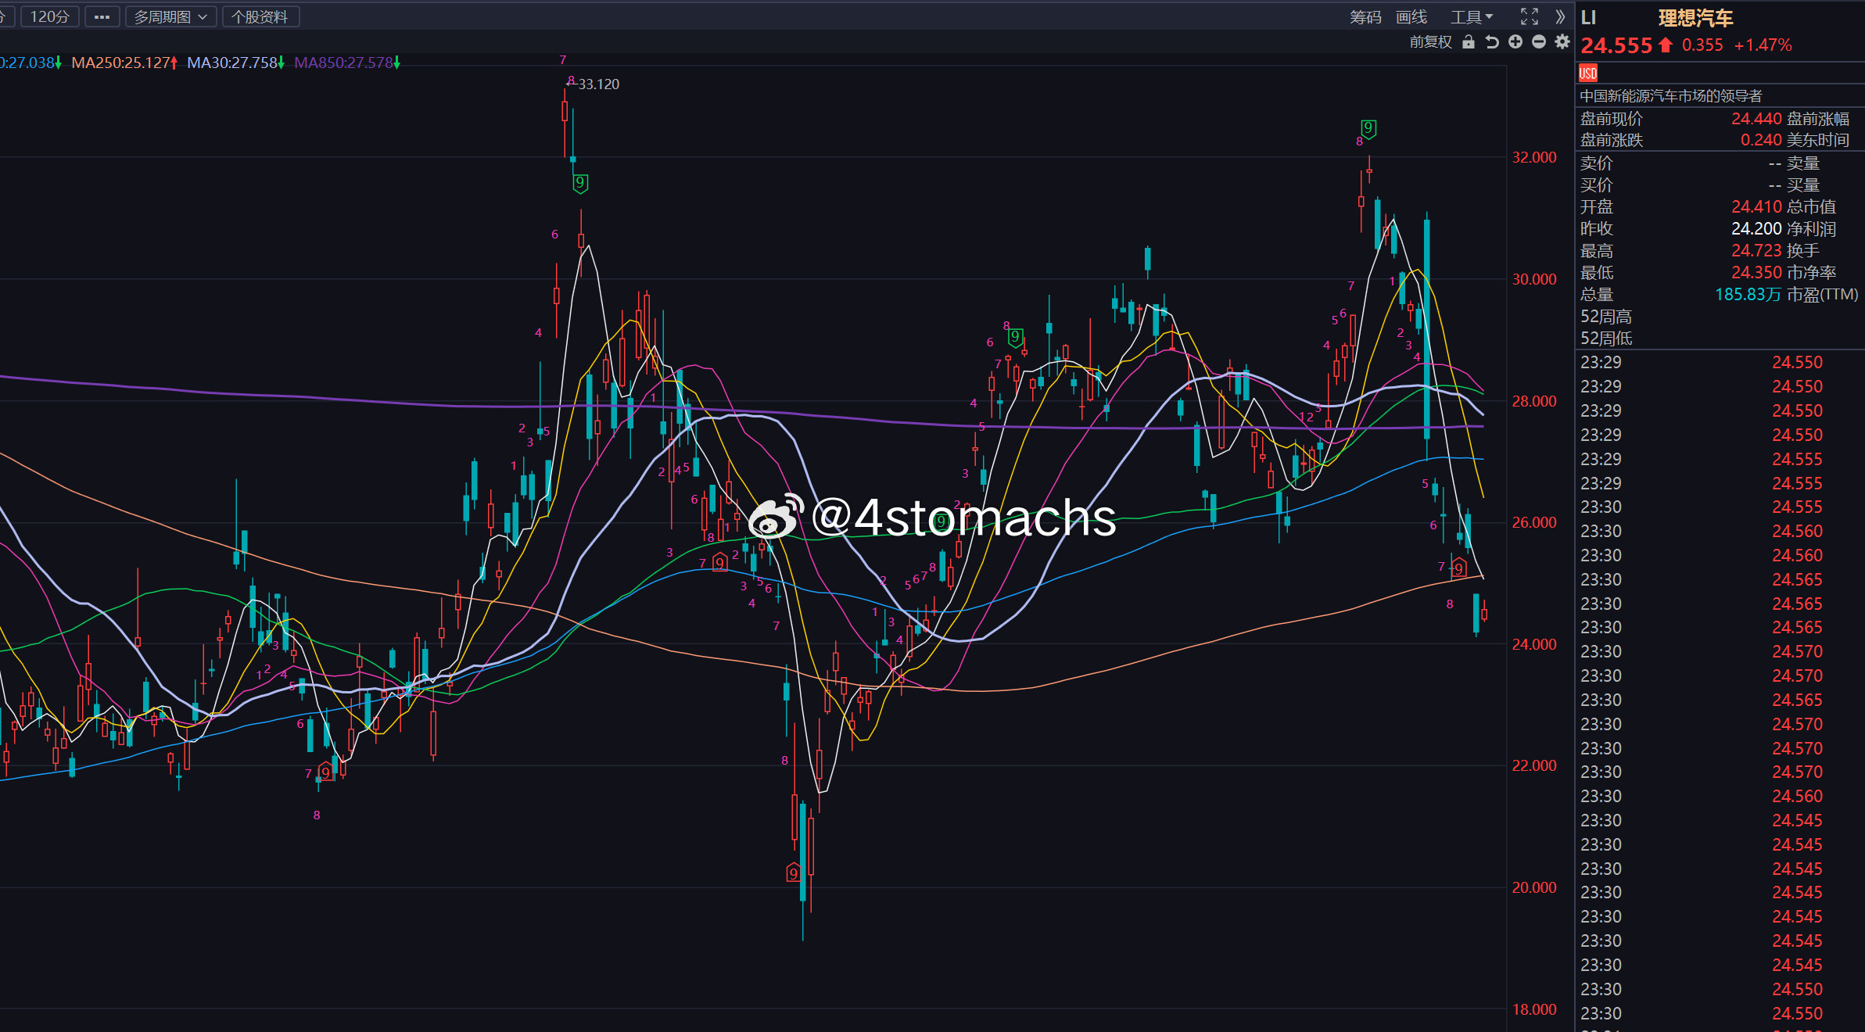This screenshot has width=1865, height=1032.
Task: Click the 总量 value 185.83万
Action: (1748, 294)
